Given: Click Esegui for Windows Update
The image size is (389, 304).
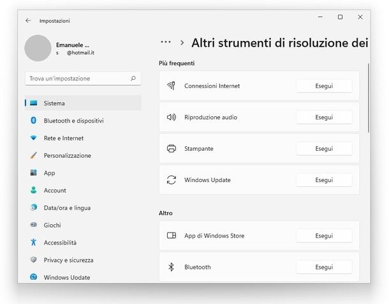Looking at the screenshot, I should click(324, 180).
